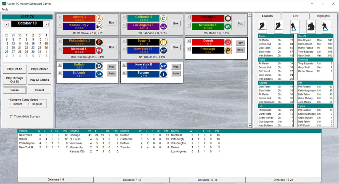
Task: Advance calendar to next month
Action: pyautogui.click(x=46, y=24)
